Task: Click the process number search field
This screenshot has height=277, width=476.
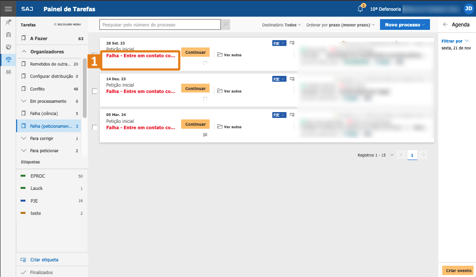Action: pyautogui.click(x=160, y=24)
